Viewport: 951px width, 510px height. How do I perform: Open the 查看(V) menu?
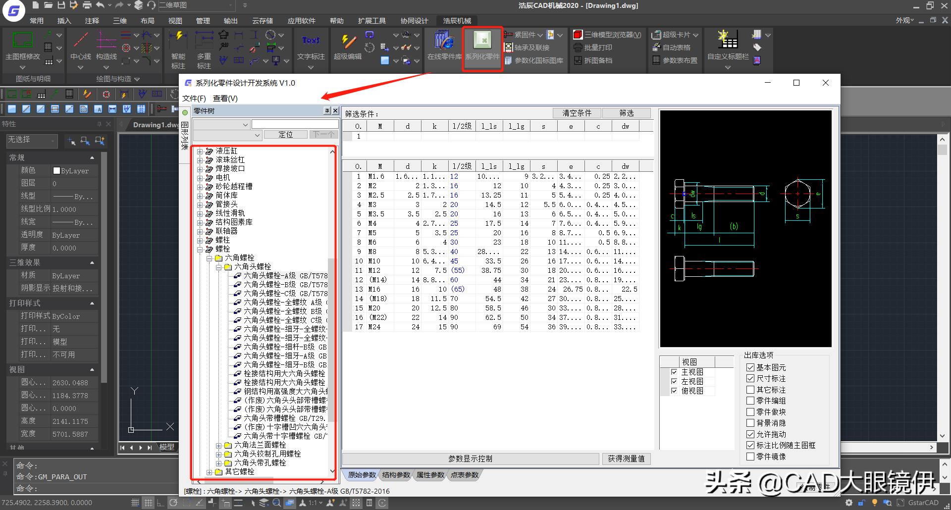225,99
